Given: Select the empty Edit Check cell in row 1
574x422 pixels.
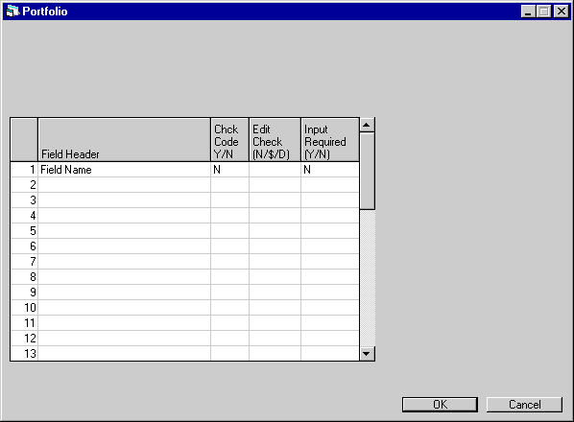Looking at the screenshot, I should 275,170.
